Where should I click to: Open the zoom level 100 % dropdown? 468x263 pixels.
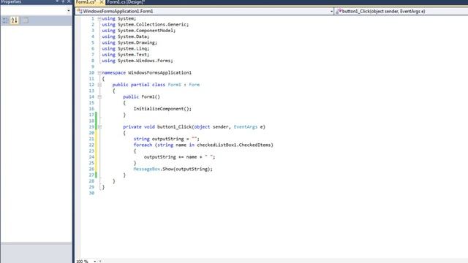pyautogui.click(x=94, y=262)
